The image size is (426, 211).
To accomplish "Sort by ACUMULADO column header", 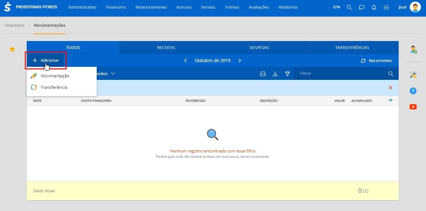I will 361,101.
